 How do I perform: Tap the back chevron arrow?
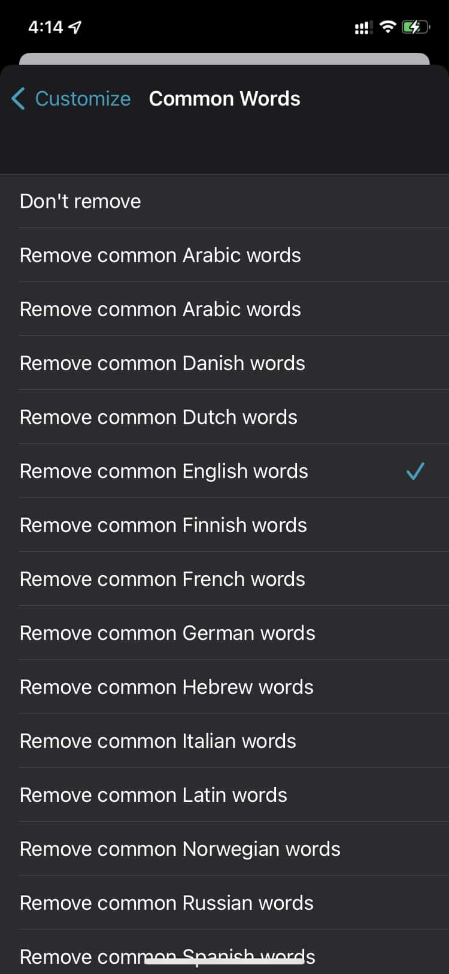[x=19, y=98]
